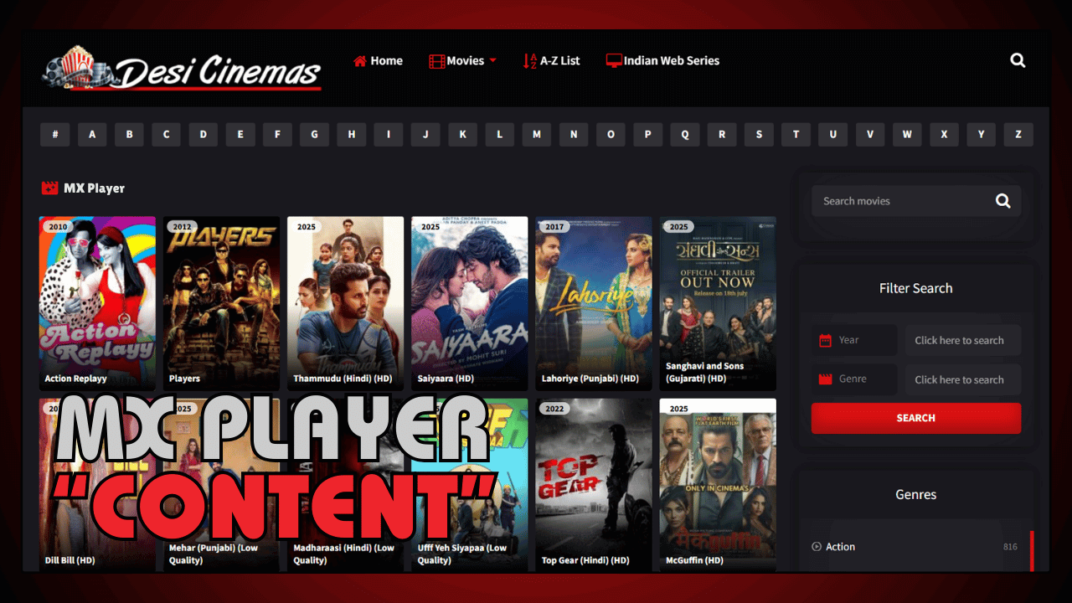Select letter Z in alphabet bar
This screenshot has height=603, width=1072.
click(x=1018, y=135)
